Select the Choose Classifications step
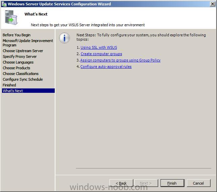Image resolution: width=217 pixels, height=192 pixels. coord(20,74)
